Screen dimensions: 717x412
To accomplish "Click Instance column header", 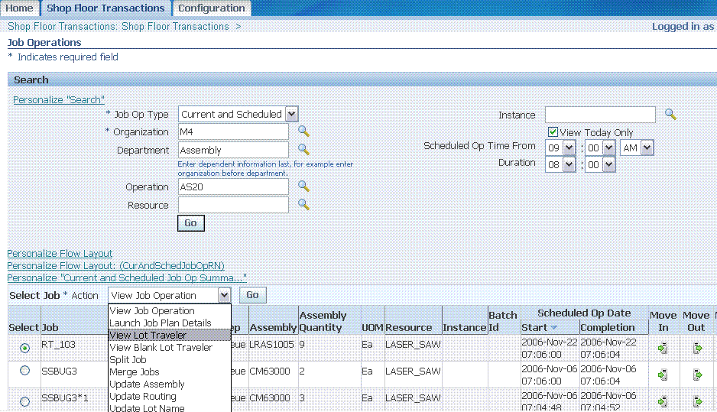I will (464, 327).
